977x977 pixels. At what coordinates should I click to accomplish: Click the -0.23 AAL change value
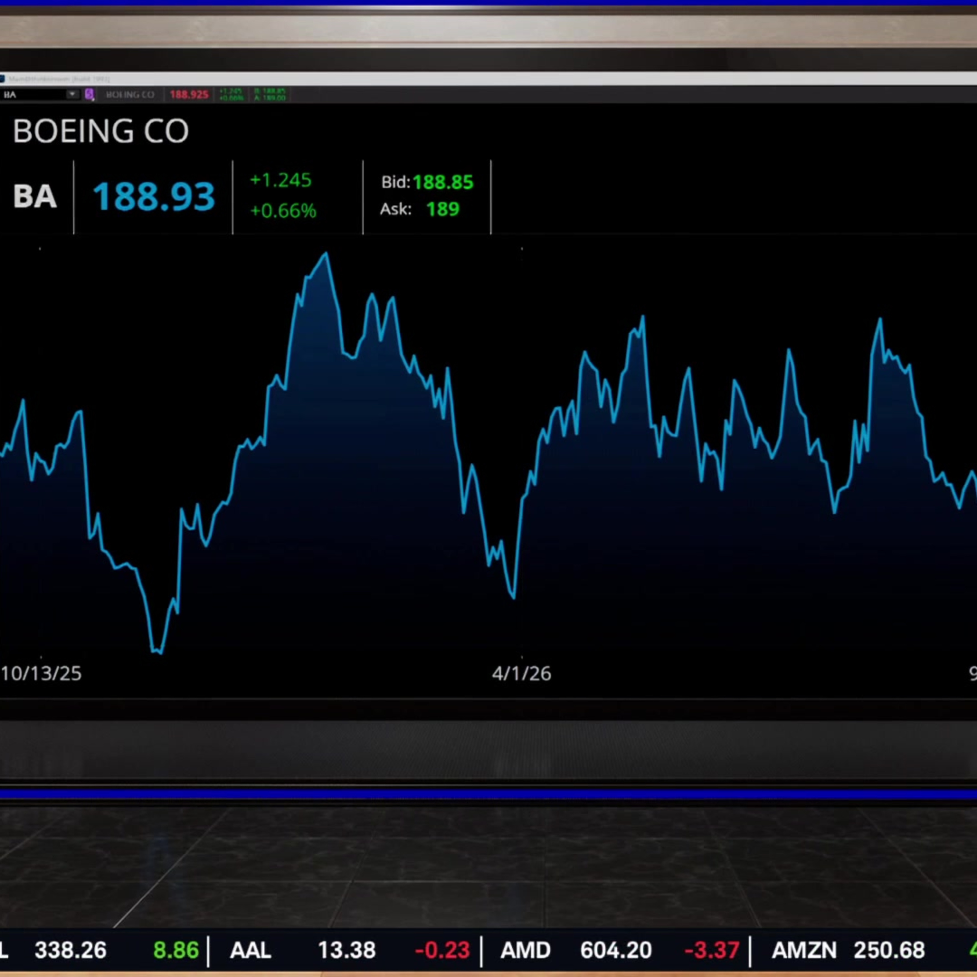coord(442,950)
